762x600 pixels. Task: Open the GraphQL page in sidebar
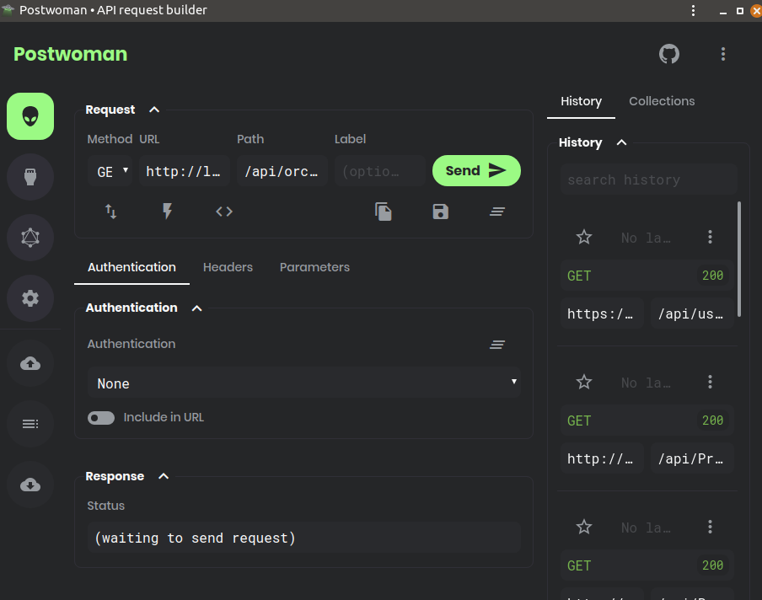pyautogui.click(x=30, y=238)
